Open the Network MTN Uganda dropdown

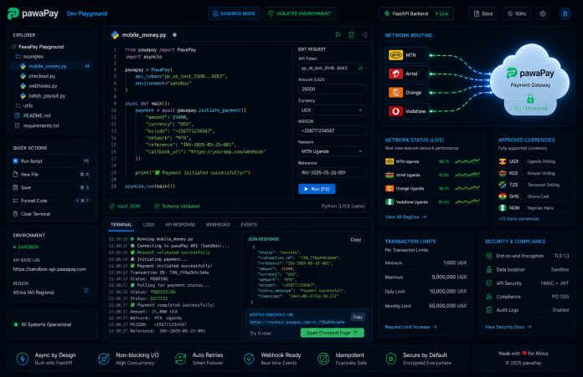pyautogui.click(x=332, y=151)
